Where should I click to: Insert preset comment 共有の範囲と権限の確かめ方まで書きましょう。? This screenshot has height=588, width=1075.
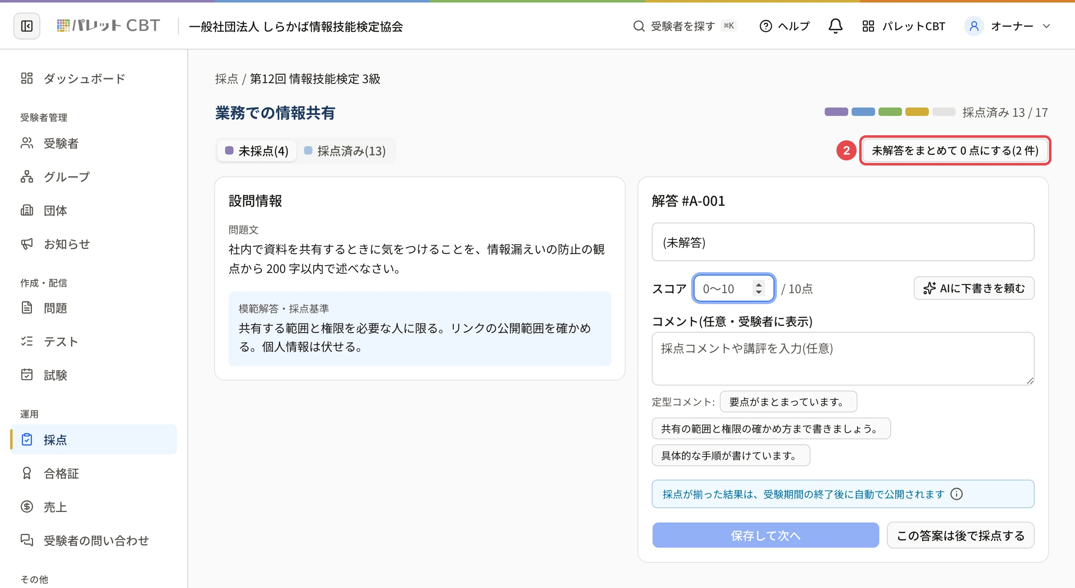(x=771, y=428)
